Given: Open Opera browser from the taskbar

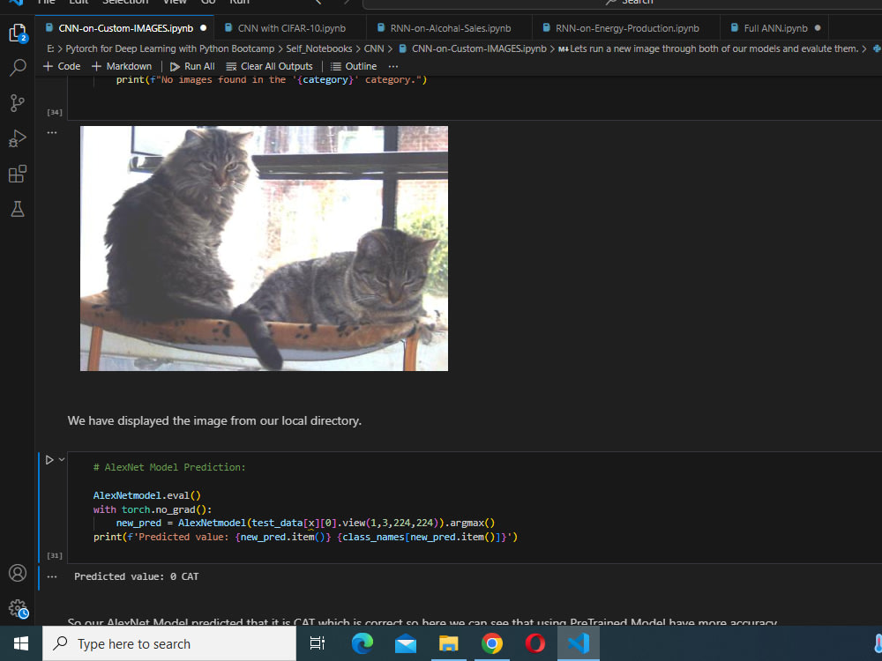Looking at the screenshot, I should click(x=535, y=643).
